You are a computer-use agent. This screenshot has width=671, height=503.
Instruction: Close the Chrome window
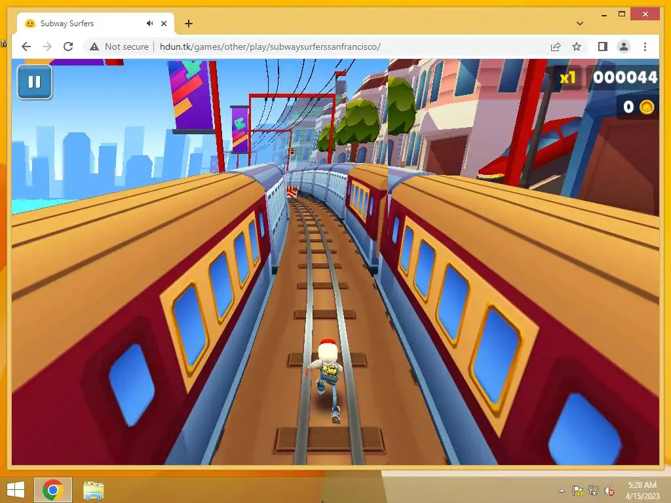tap(645, 14)
